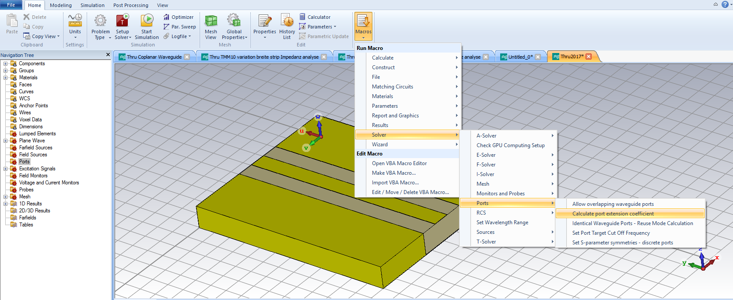This screenshot has height=300, width=733.
Task: Open the Optimizer tool
Action: [179, 17]
